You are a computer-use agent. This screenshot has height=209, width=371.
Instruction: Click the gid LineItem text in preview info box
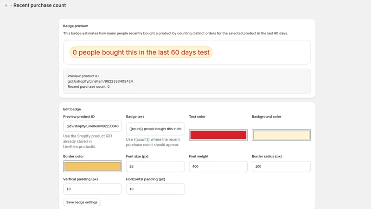click(x=100, y=81)
